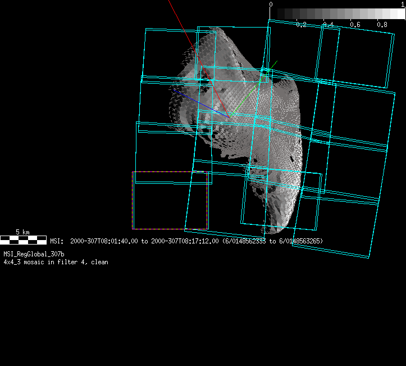This screenshot has height=366, width=406.
Task: Click the 0.8 label on the colorbar
Action: pyautogui.click(x=382, y=25)
